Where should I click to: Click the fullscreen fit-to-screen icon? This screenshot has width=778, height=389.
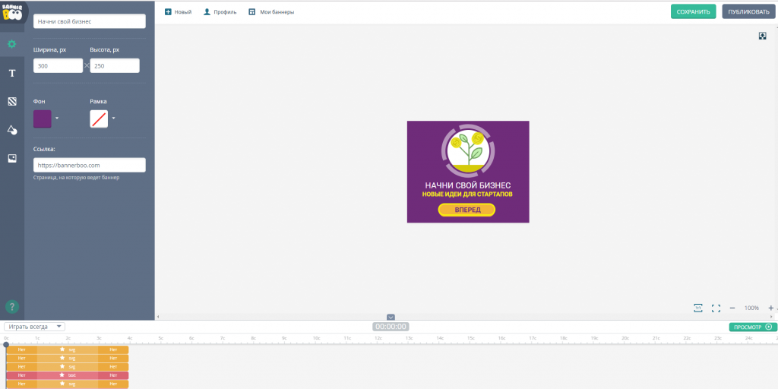tap(716, 308)
